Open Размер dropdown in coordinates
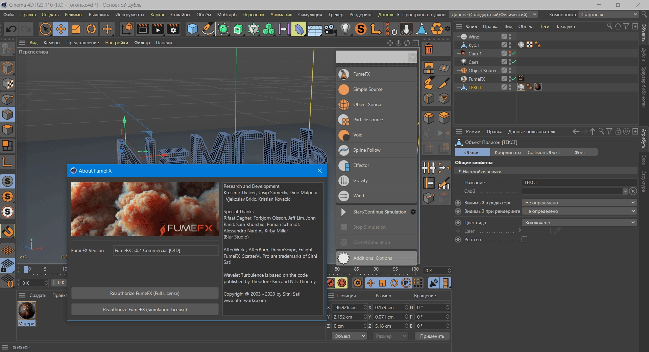The width and height of the screenshot is (649, 352). tap(391, 336)
